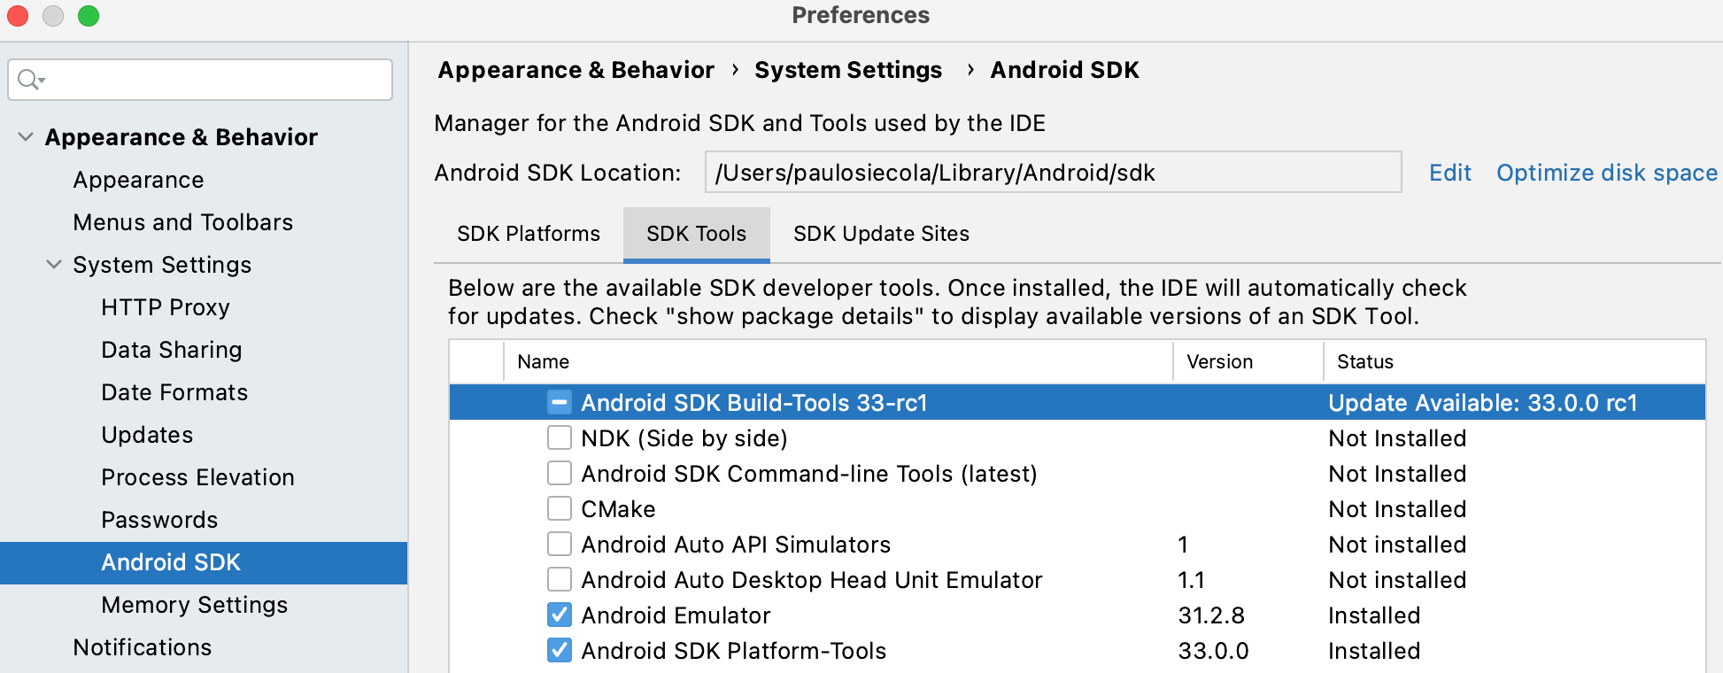The image size is (1723, 673).
Task: Switch to the SDK Platforms tab
Action: coord(528,234)
